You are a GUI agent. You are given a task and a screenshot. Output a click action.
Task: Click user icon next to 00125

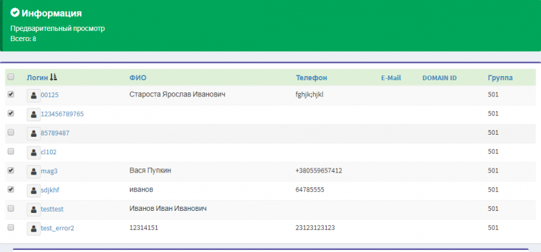pos(33,96)
